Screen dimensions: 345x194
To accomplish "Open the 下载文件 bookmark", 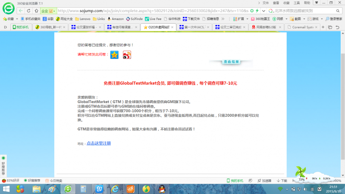I will (191, 19).
